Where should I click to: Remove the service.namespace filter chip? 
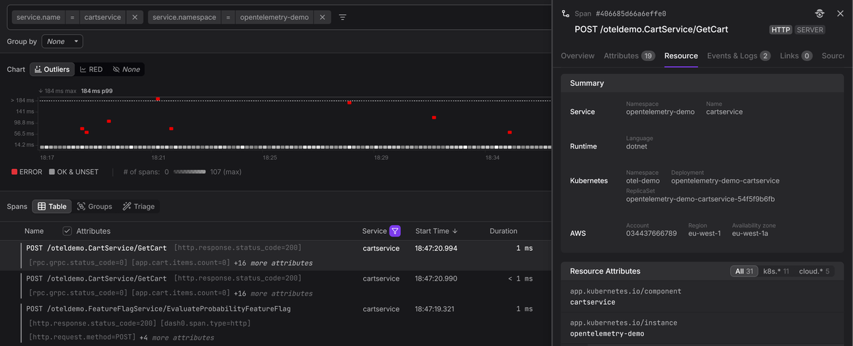click(x=323, y=17)
